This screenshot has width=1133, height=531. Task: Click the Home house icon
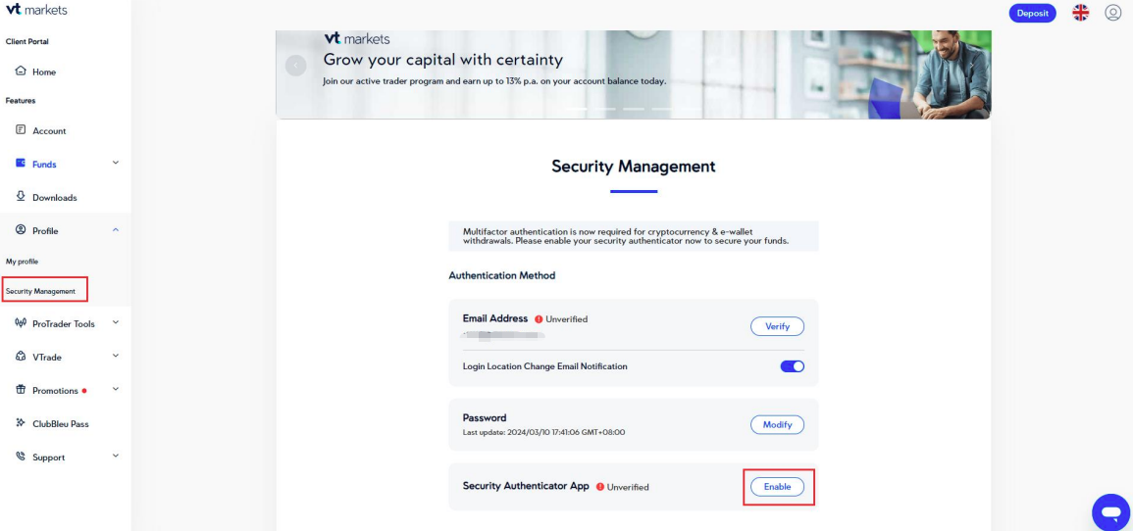[21, 72]
